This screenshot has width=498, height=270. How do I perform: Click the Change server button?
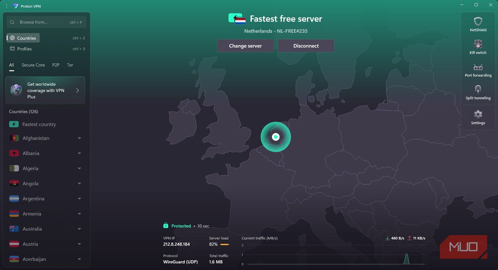tap(245, 46)
